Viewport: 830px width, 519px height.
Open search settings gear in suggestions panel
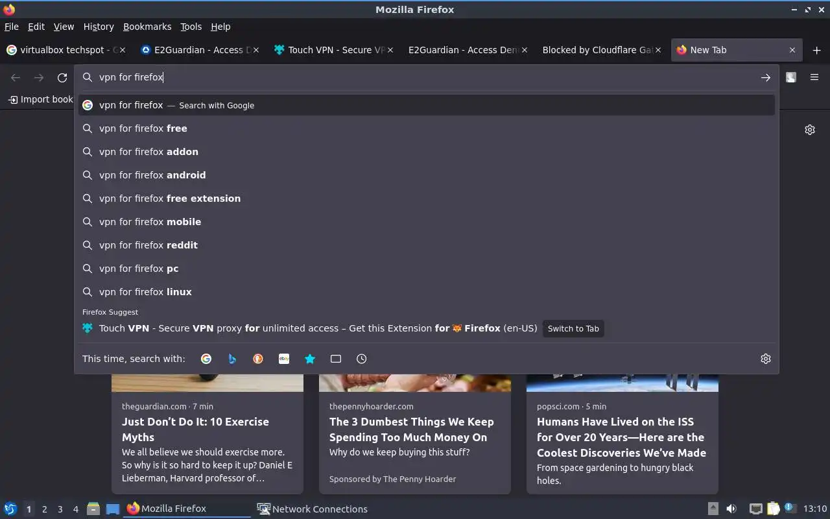[x=766, y=359]
